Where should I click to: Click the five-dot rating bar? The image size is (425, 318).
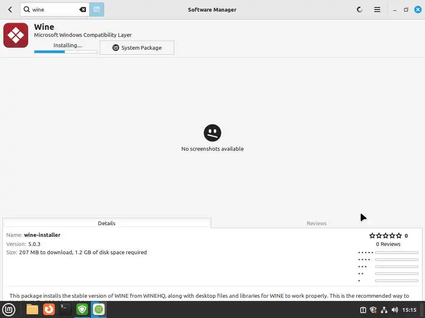pyautogui.click(x=396, y=253)
